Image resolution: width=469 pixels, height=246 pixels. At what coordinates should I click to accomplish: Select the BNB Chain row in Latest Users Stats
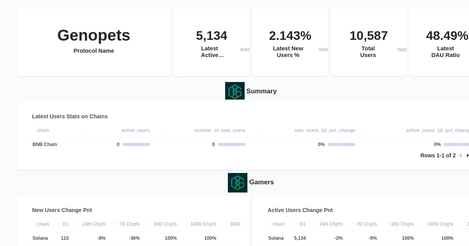click(45, 144)
